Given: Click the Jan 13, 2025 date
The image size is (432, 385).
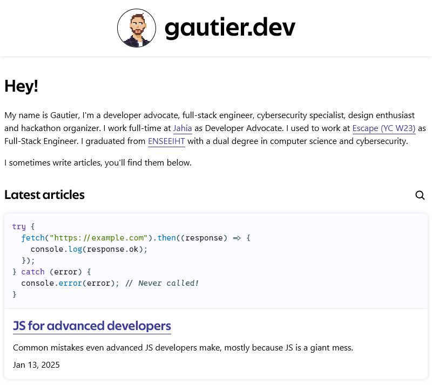Looking at the screenshot, I should click(x=36, y=365).
